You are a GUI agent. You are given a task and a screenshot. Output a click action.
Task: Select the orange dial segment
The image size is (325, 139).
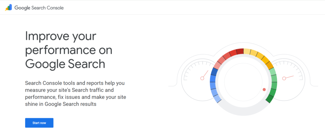point(269,65)
